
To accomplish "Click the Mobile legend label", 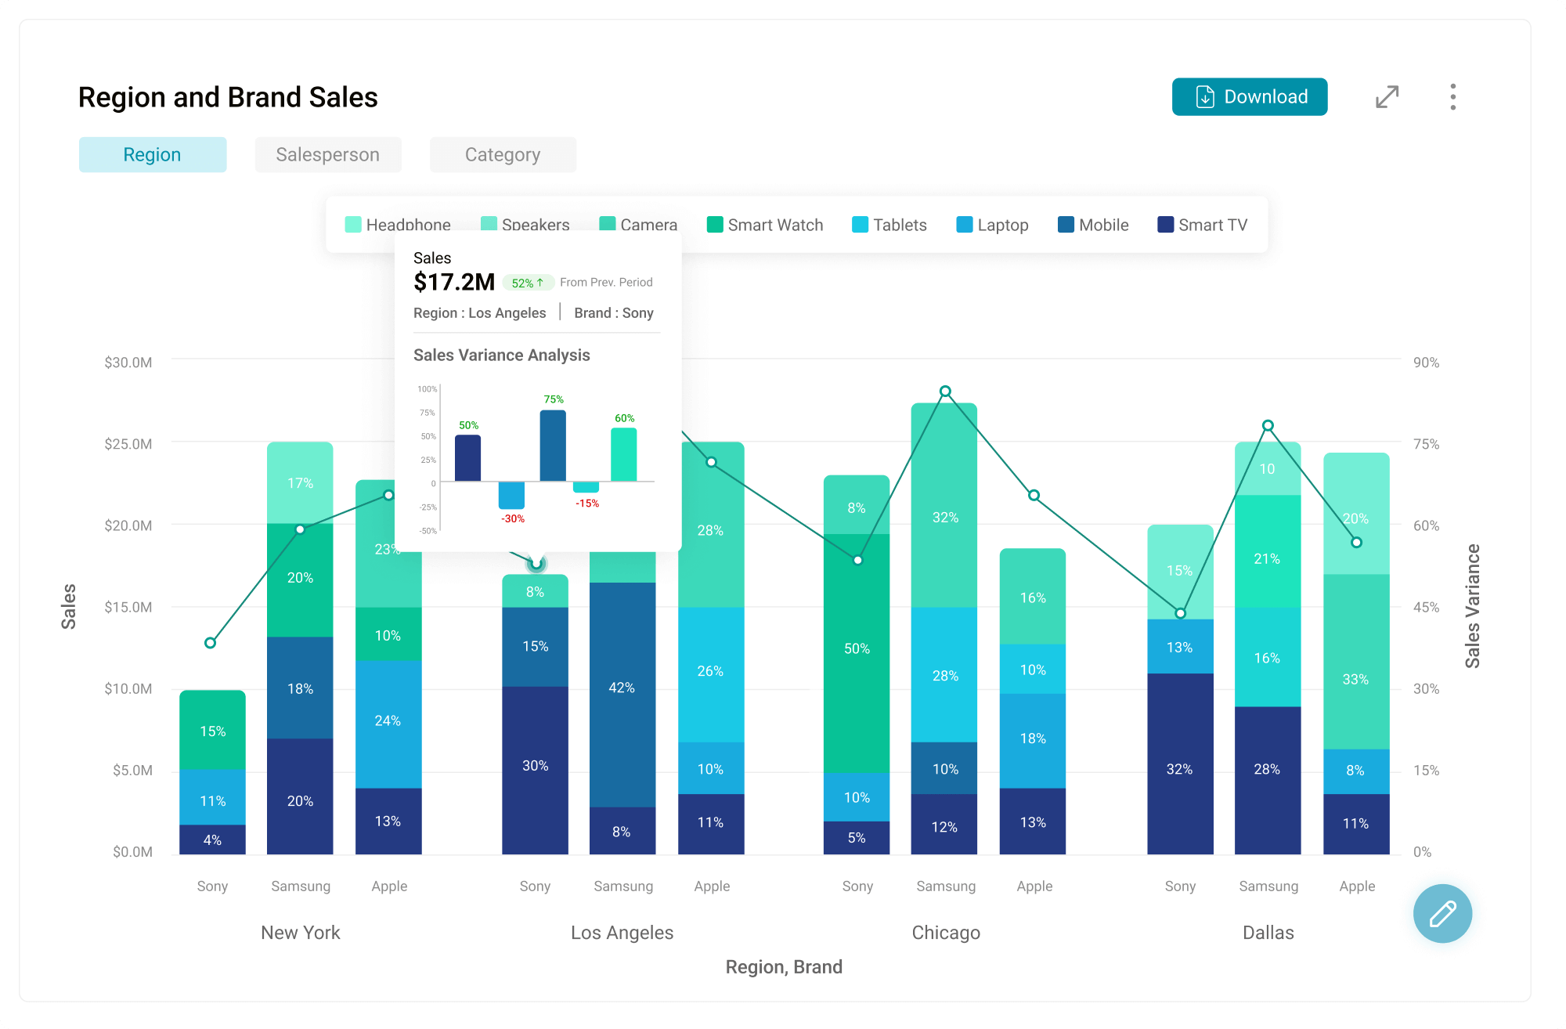I will click(1104, 225).
